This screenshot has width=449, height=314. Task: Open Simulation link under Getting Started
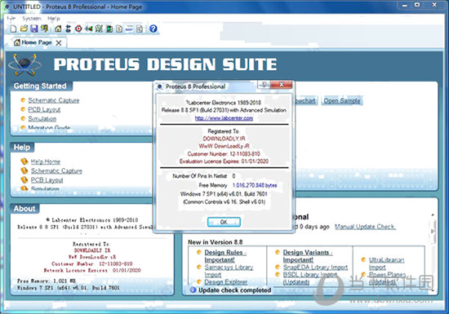tap(42, 119)
